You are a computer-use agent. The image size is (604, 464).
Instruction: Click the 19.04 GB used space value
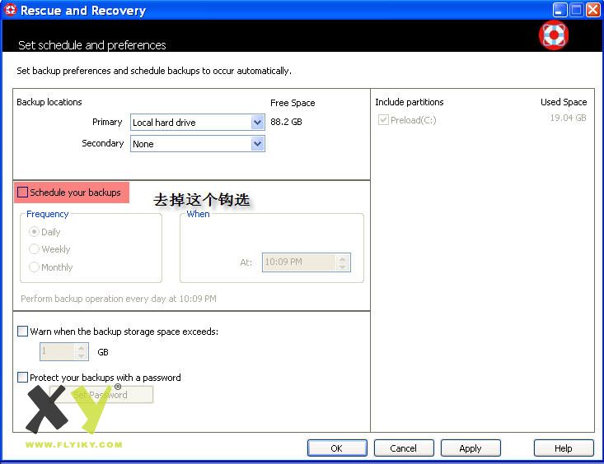(568, 118)
